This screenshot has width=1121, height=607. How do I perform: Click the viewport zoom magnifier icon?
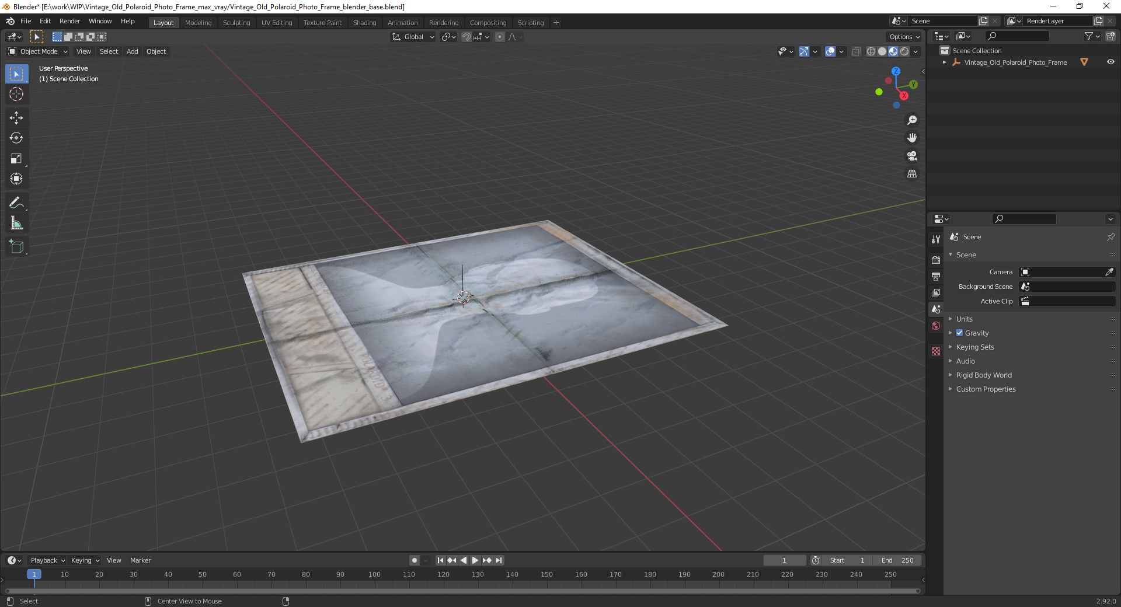[x=911, y=120]
